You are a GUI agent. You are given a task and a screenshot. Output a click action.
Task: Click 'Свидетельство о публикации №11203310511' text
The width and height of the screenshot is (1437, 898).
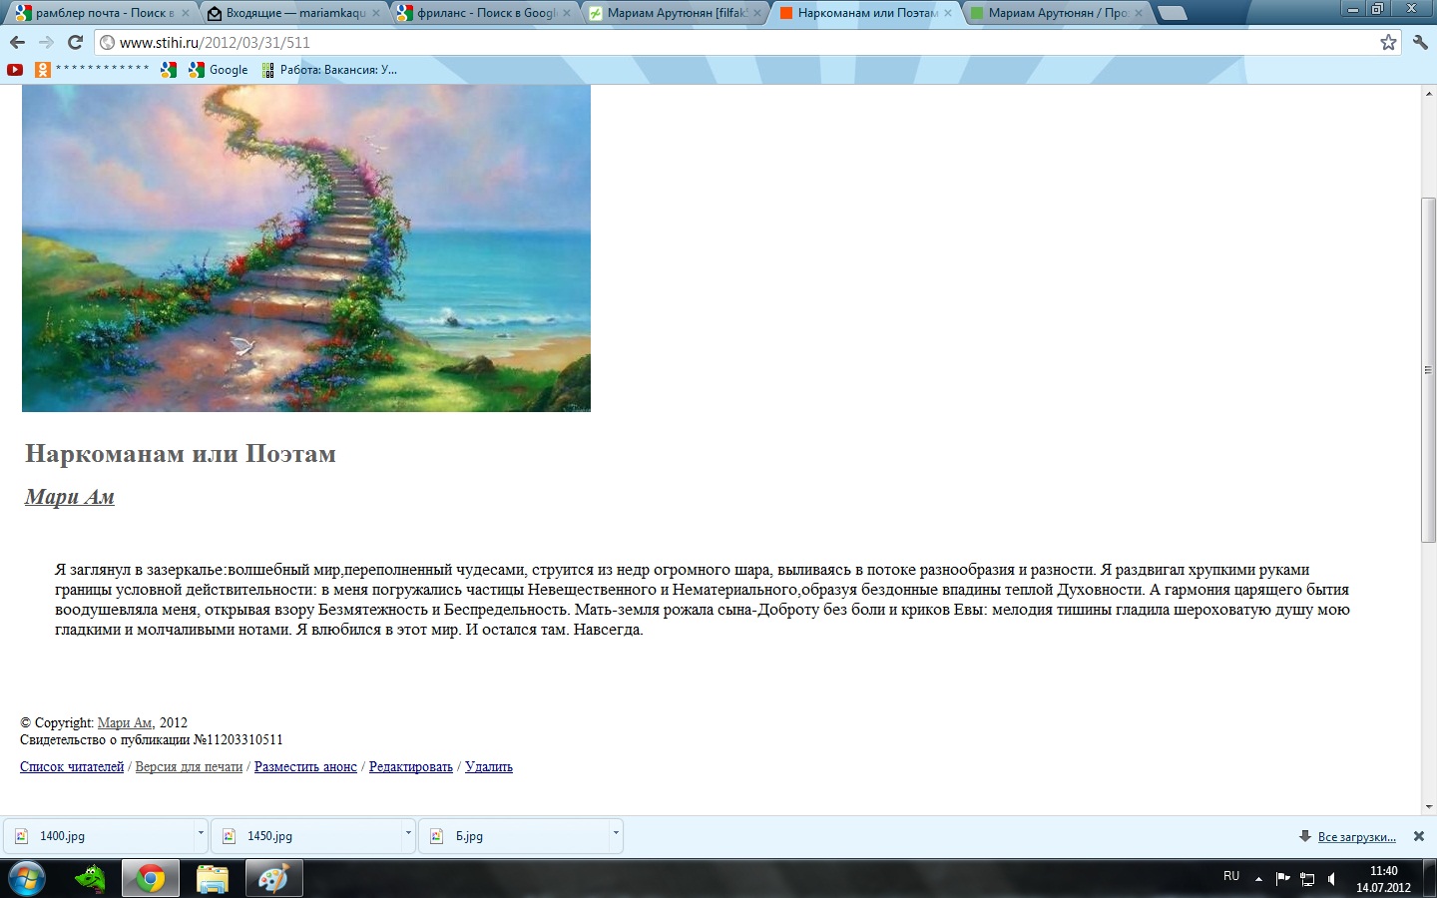(x=152, y=739)
